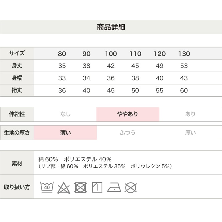Image resolution: width=222 pixels, height=222 pixels.
Task: Click the size 130 column header
Action: tap(184, 54)
